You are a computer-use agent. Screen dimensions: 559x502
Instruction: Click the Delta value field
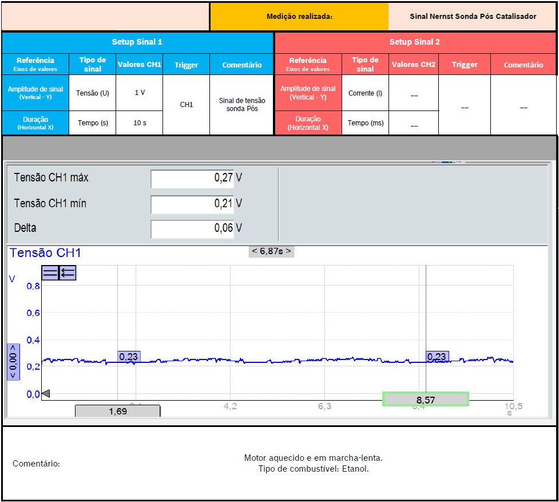coord(192,228)
